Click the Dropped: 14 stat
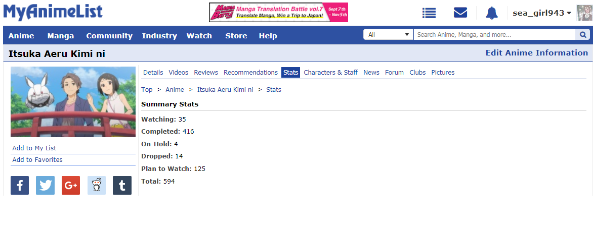The width and height of the screenshot is (593, 230). [x=162, y=156]
